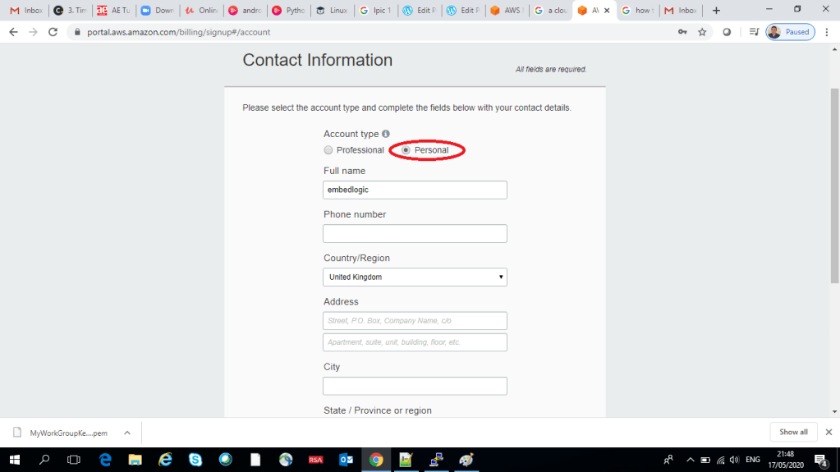The width and height of the screenshot is (840, 472).
Task: Open the saved passwords key icon
Action: tap(682, 32)
